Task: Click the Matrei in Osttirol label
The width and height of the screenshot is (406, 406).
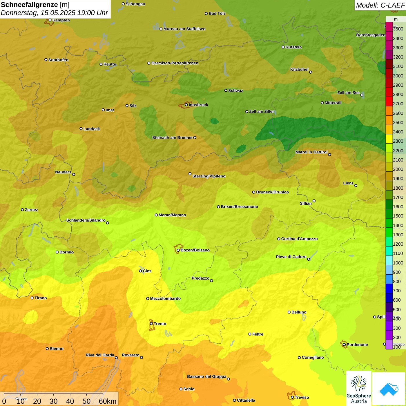Action: [311, 152]
